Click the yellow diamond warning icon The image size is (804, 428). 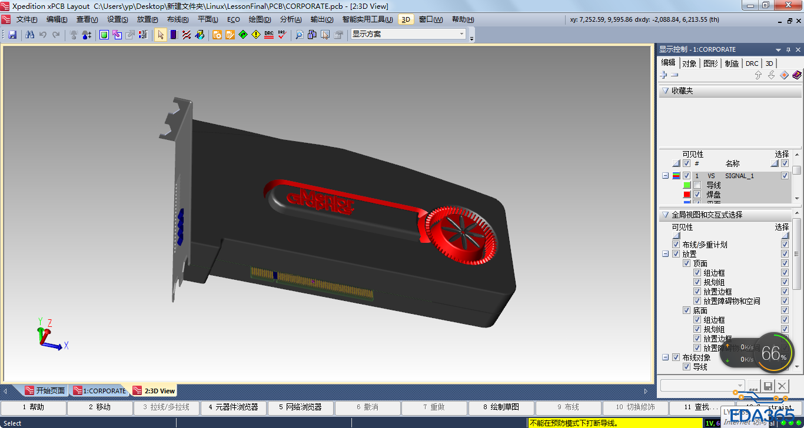click(255, 35)
